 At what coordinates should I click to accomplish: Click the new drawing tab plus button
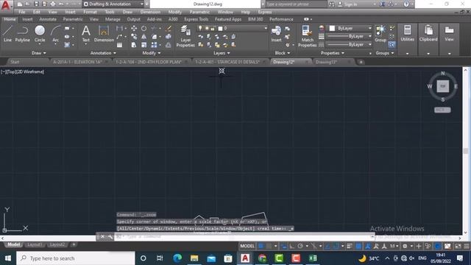coord(361,62)
